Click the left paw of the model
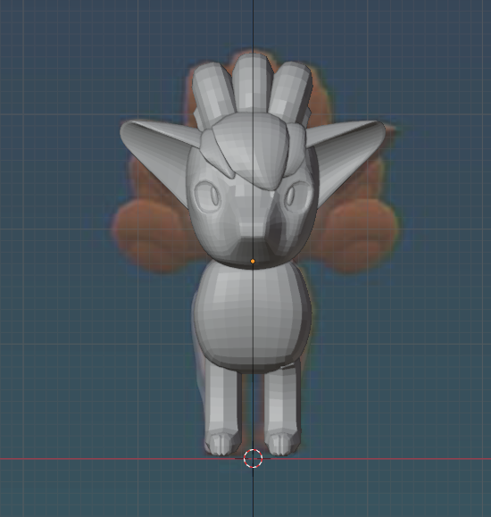491x517 pixels. 222,443
